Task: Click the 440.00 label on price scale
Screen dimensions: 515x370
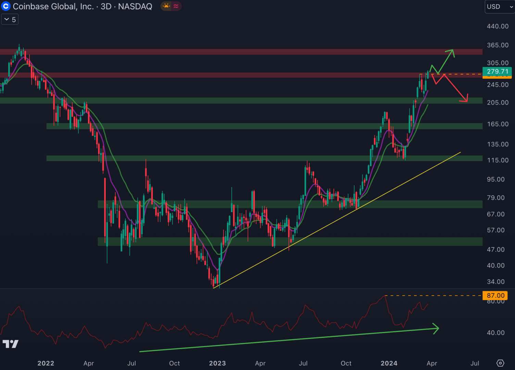Action: click(x=498, y=26)
